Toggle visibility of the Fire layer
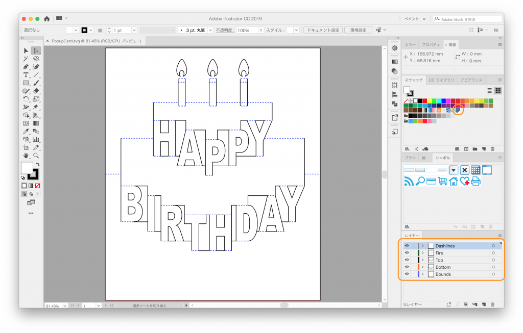 [407, 253]
